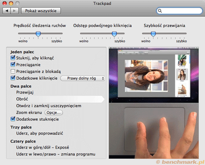Select the Zoom ekranu label
The image size is (205, 165).
[29, 112]
